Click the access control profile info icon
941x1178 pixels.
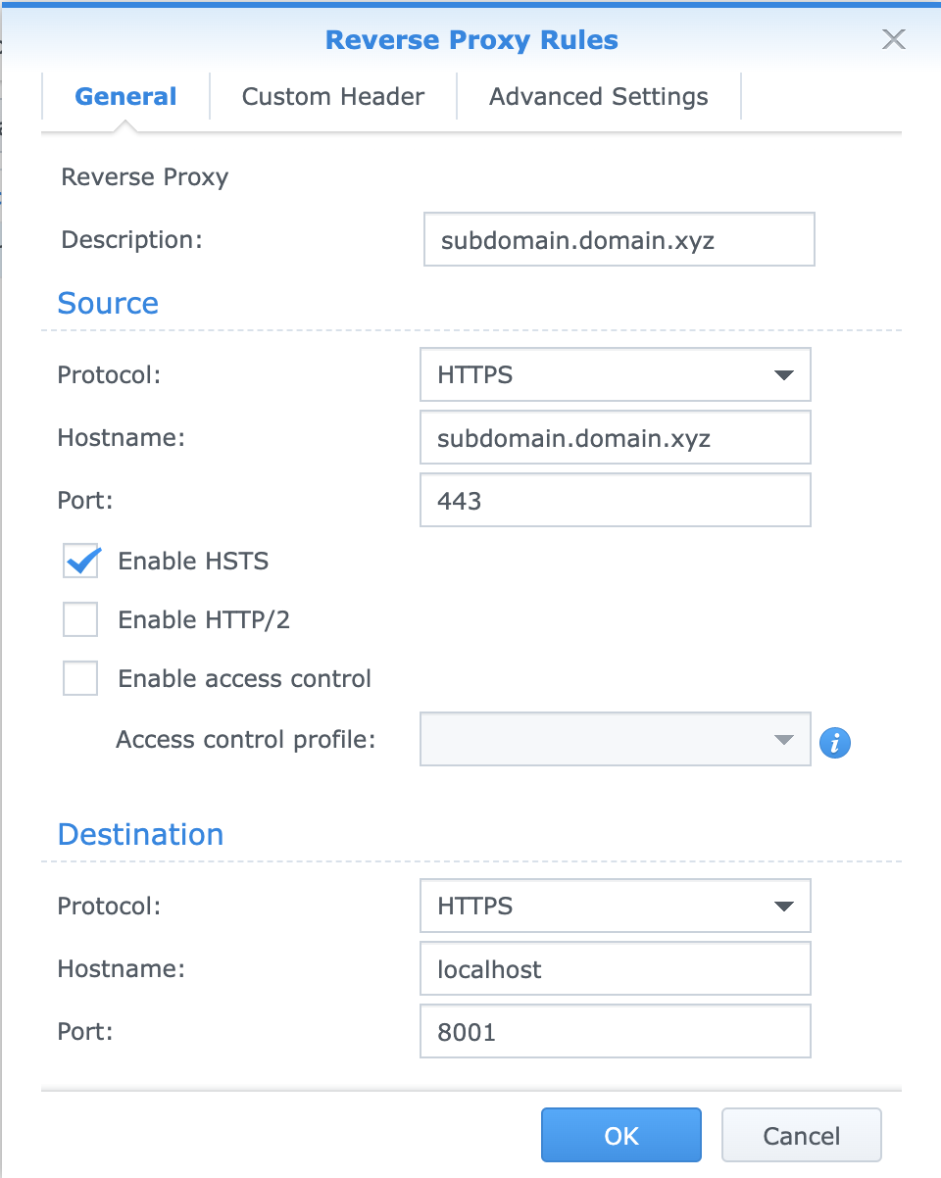tap(834, 743)
